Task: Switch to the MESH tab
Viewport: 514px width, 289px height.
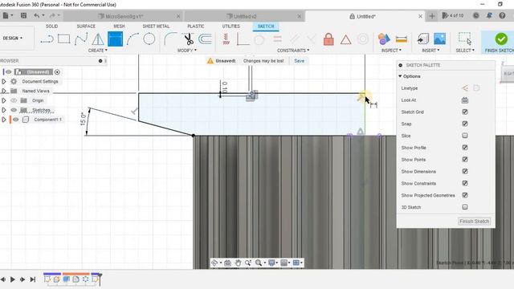Action: [x=119, y=26]
